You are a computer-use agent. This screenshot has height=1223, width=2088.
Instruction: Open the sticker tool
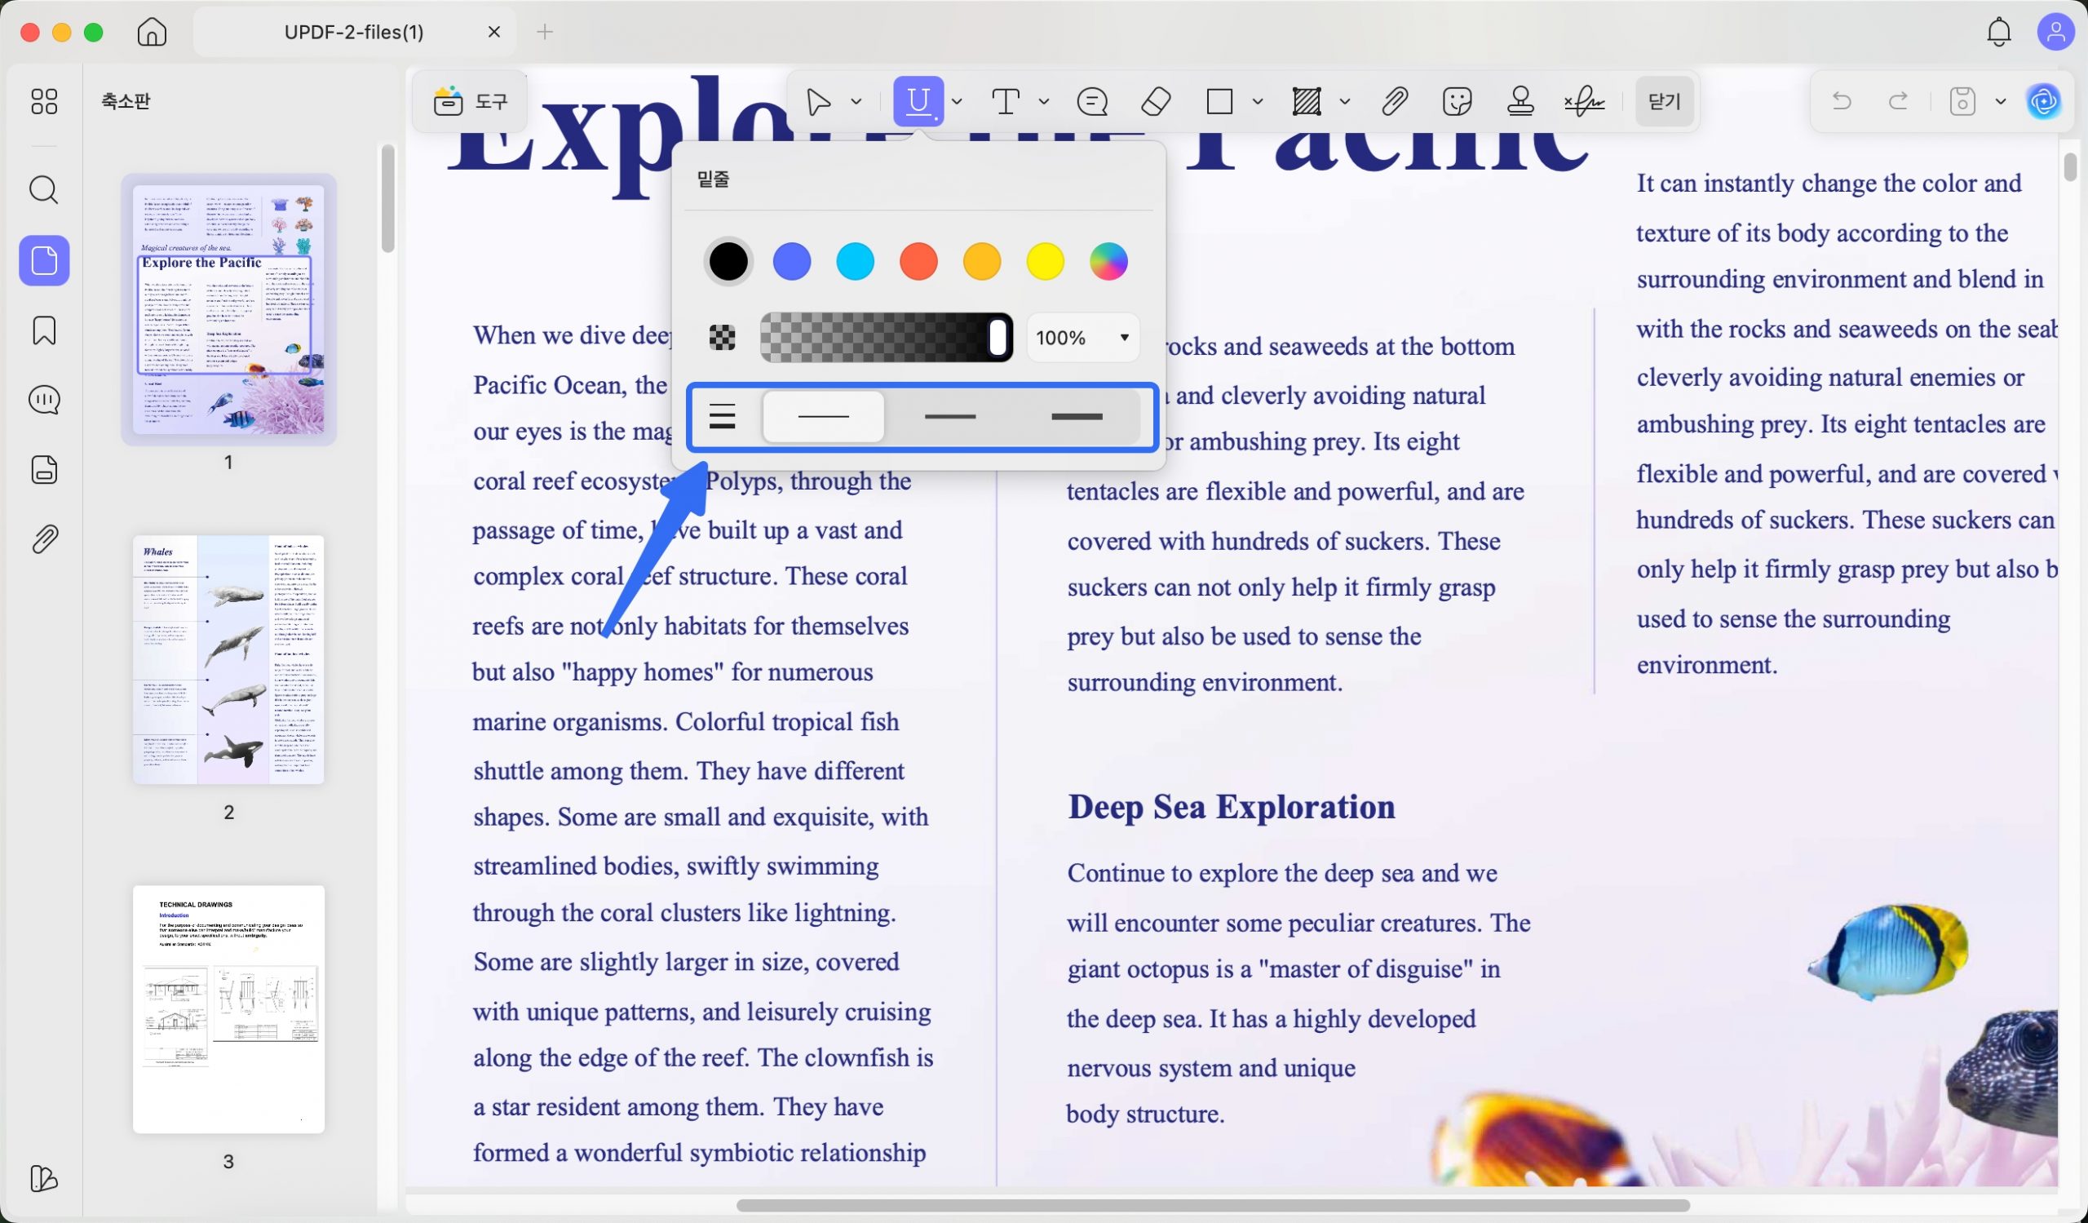point(1457,102)
